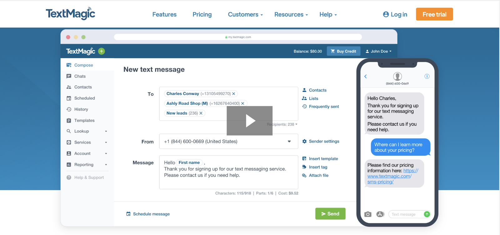This screenshot has width=500, height=235.
Task: Click the Scheduled calendar icon in the sidebar
Action: point(69,98)
